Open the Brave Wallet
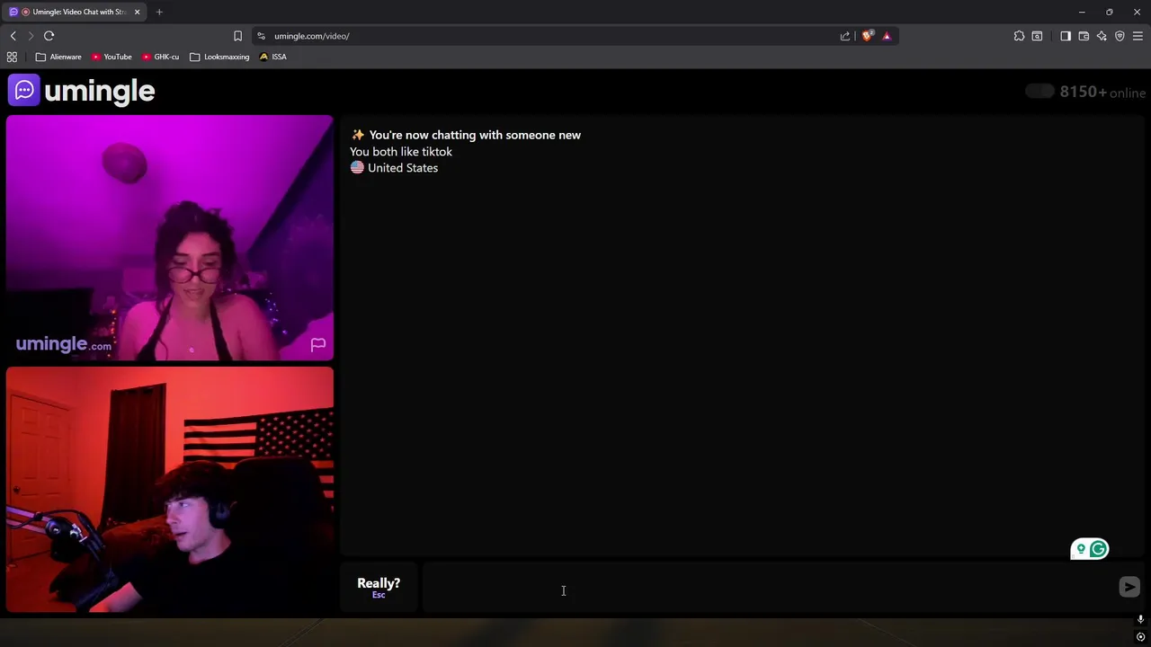The height and width of the screenshot is (647, 1151). click(x=1084, y=36)
